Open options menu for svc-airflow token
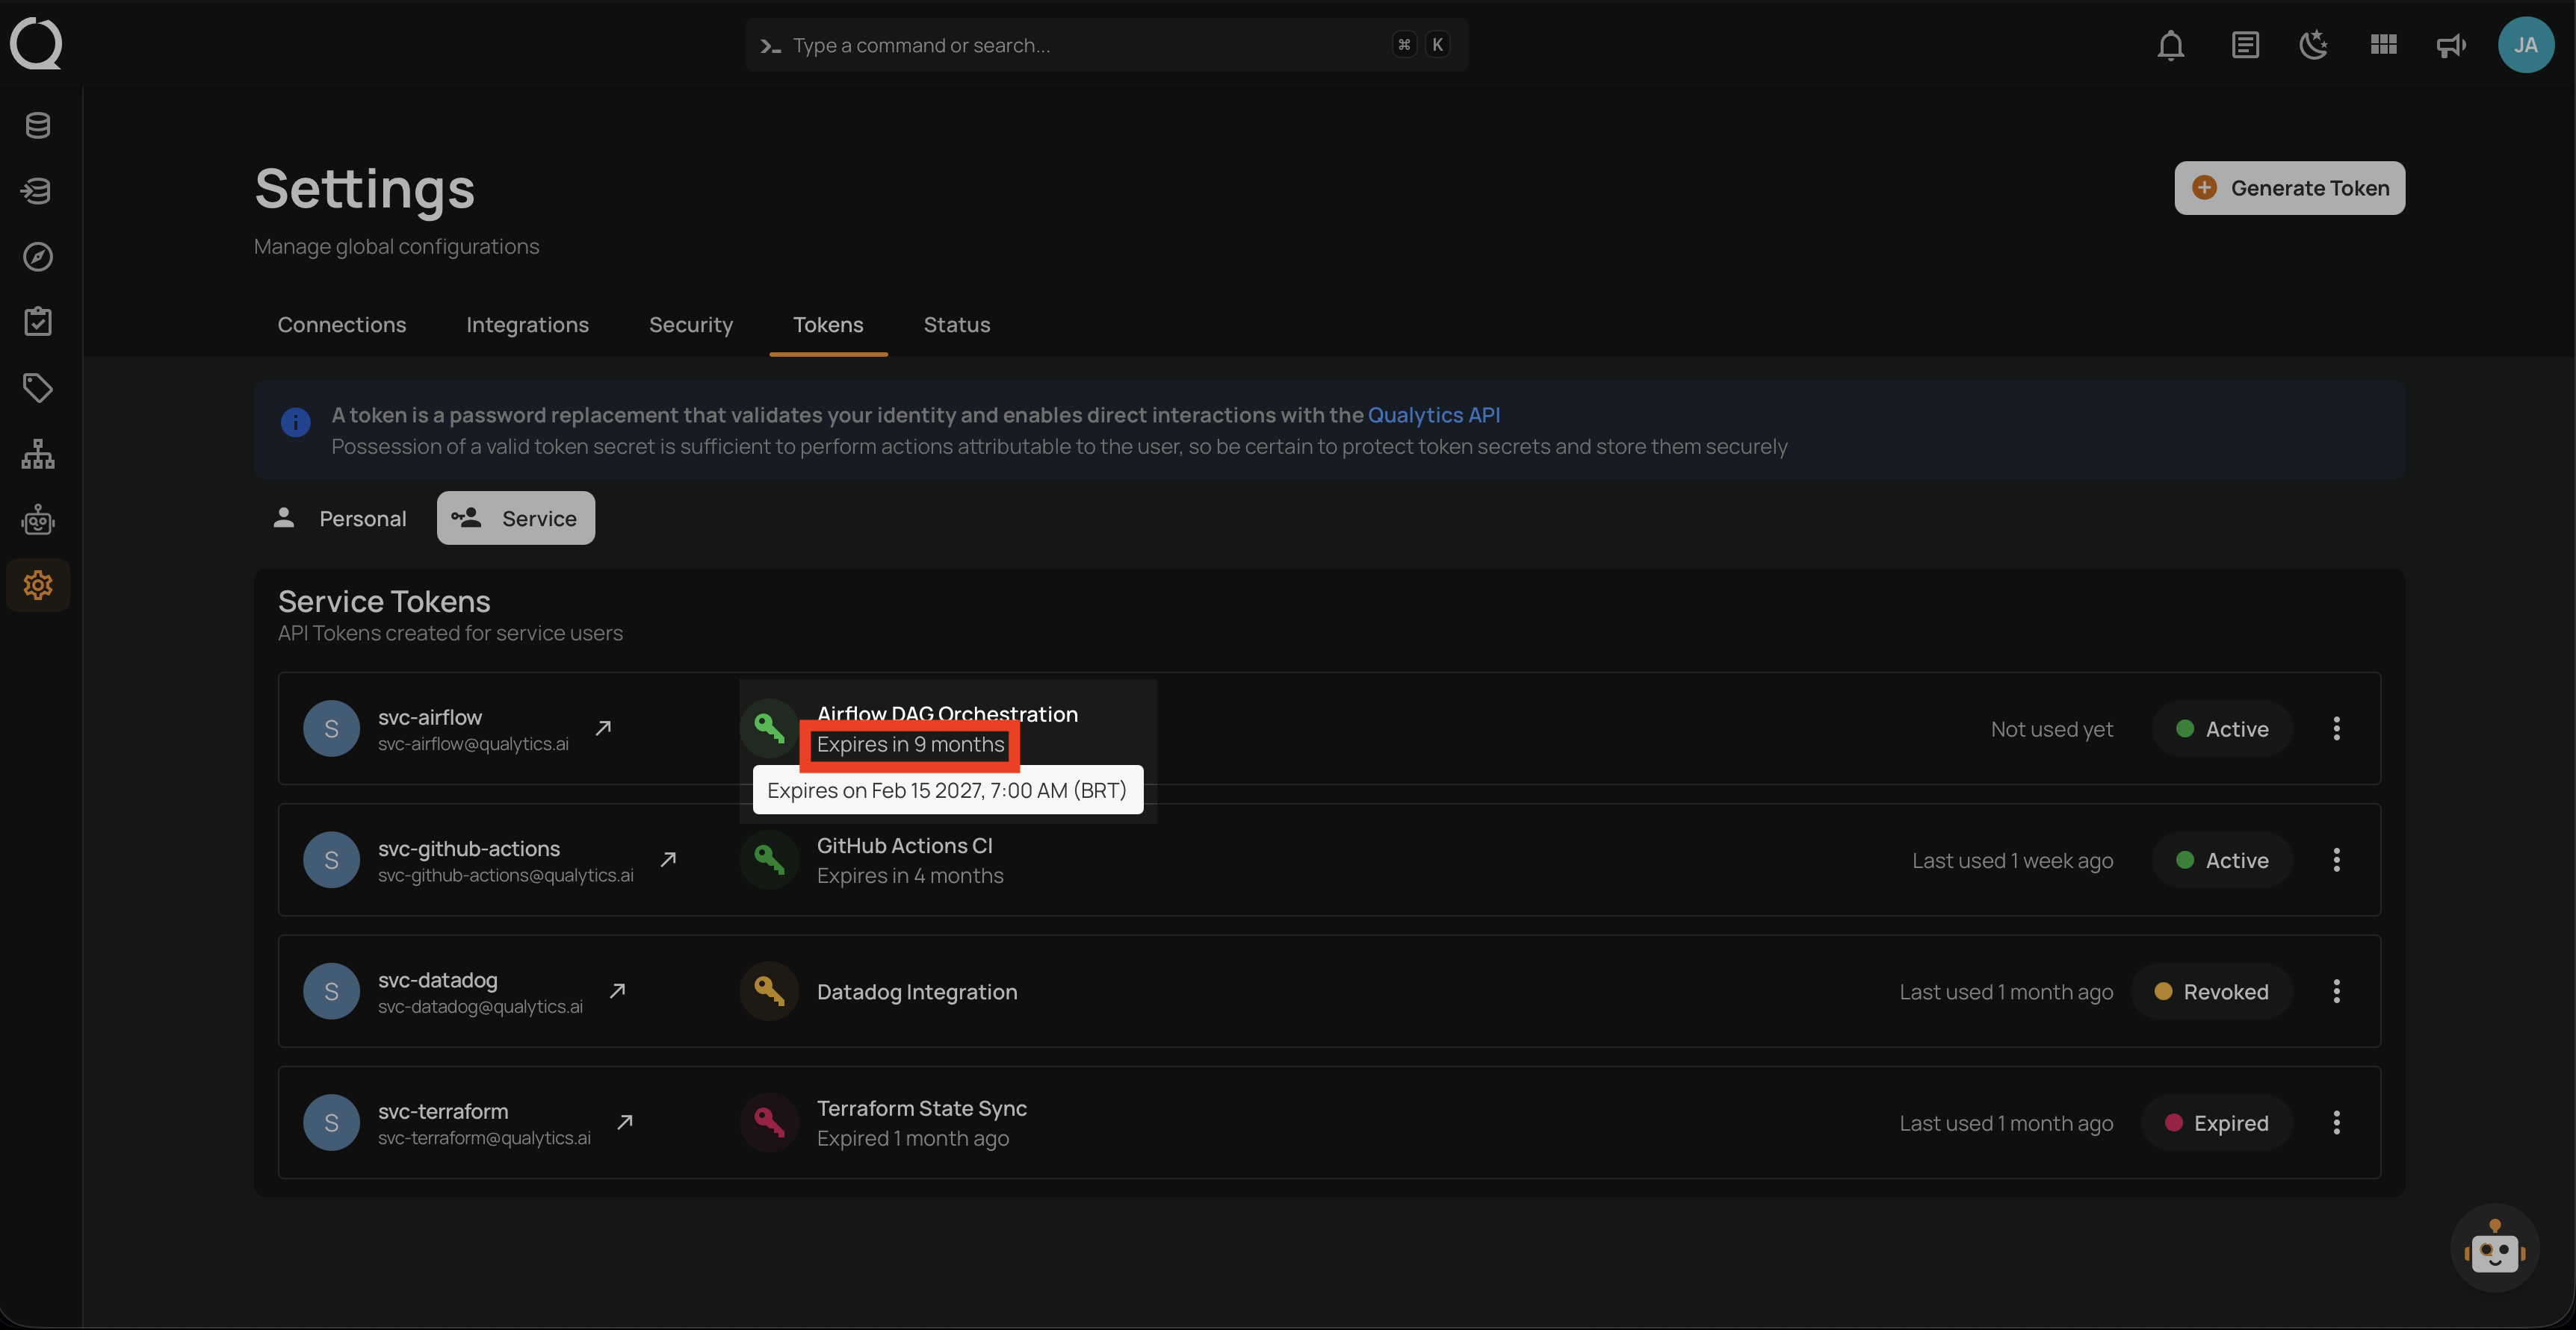2576x1330 pixels. coord(2337,728)
